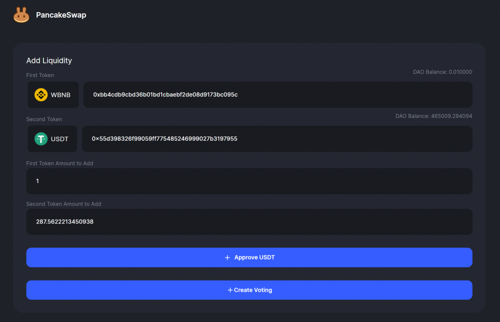Click the first token address field
This screenshot has width=500, height=322.
(x=278, y=95)
